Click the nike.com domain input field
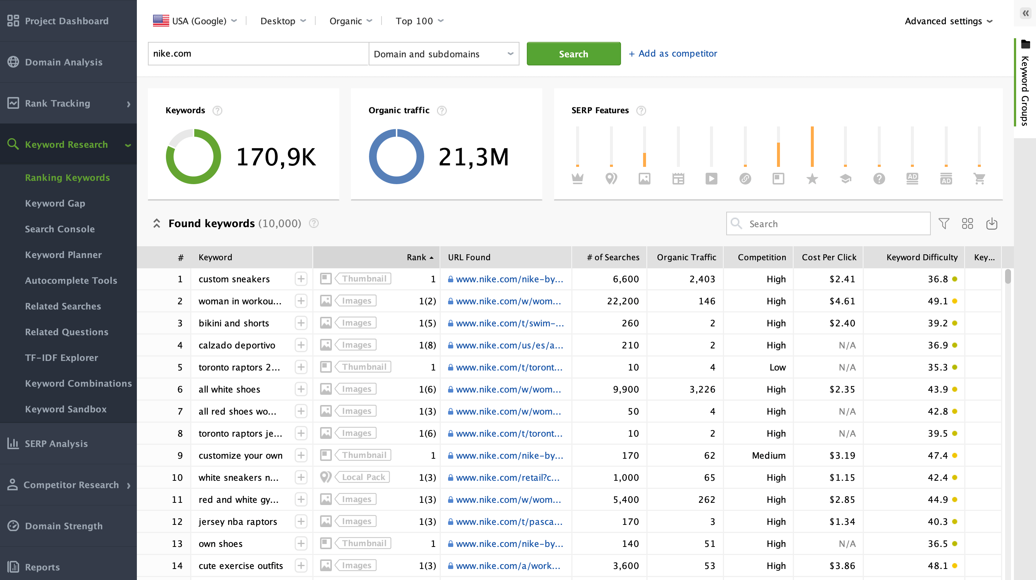The width and height of the screenshot is (1036, 580). pyautogui.click(x=258, y=54)
